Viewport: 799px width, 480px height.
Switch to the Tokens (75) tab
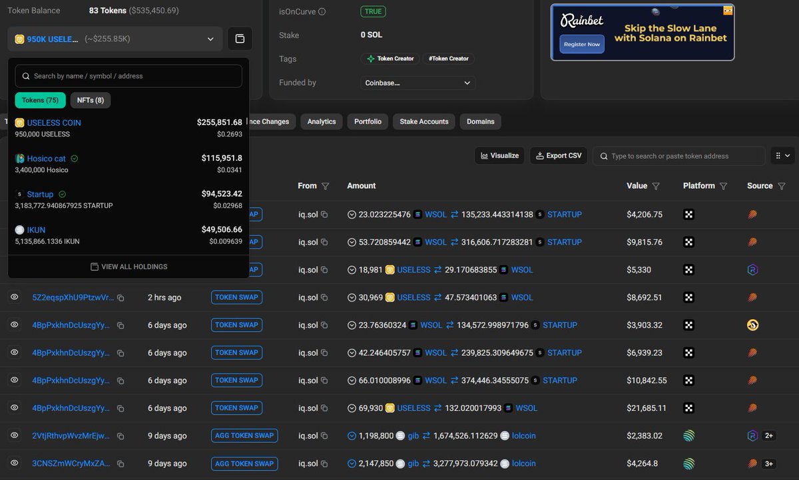click(x=40, y=100)
